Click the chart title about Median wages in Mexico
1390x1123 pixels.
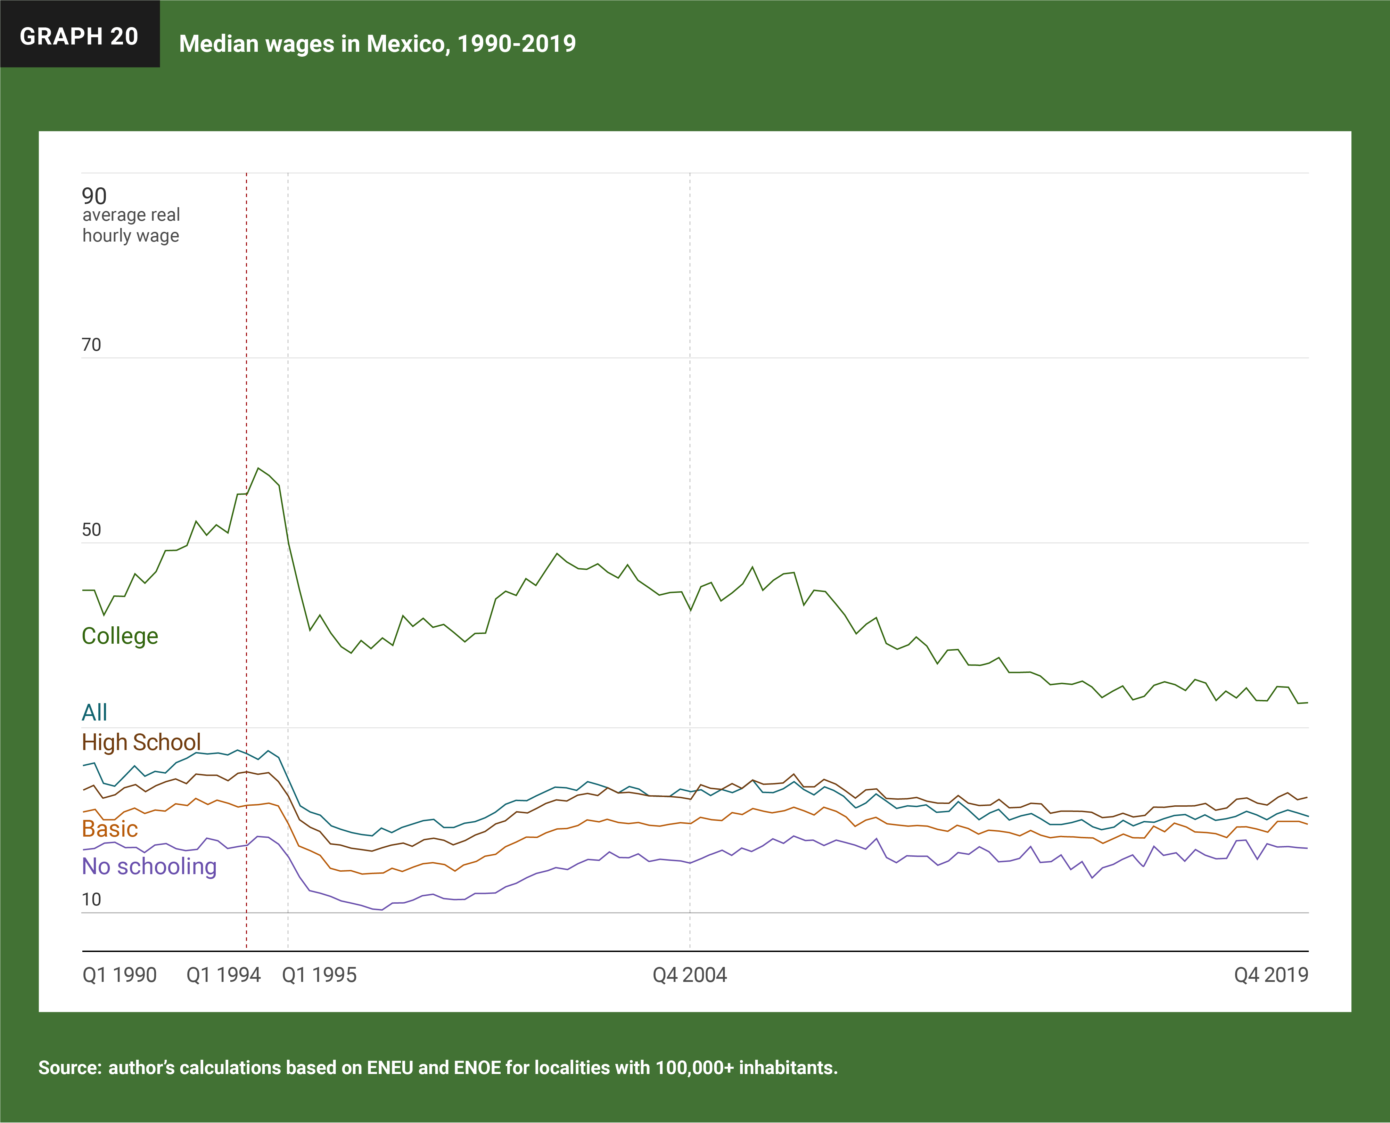pyautogui.click(x=377, y=44)
